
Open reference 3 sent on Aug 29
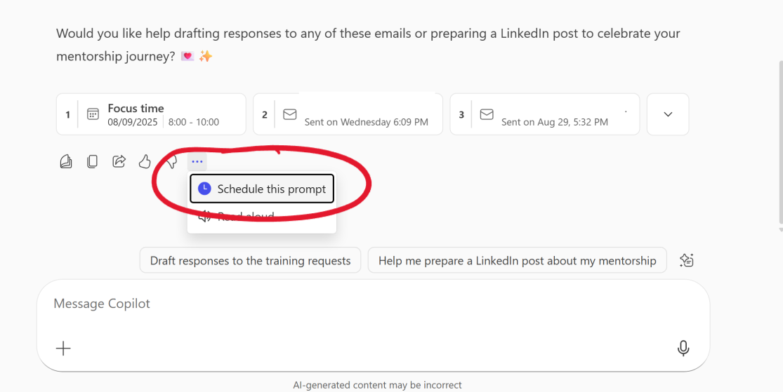pos(544,114)
